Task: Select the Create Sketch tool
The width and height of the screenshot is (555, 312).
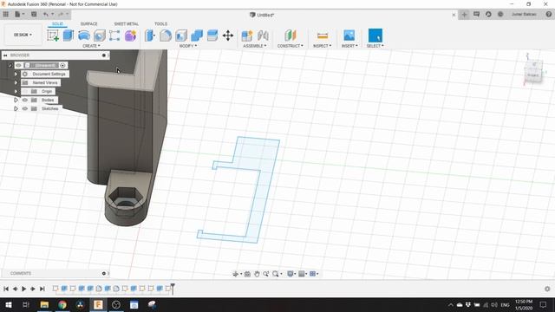Action: [53, 36]
